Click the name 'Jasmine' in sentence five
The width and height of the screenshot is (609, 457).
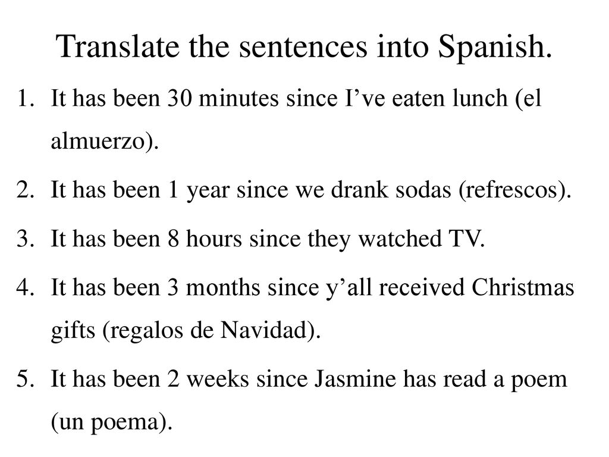pyautogui.click(x=355, y=379)
